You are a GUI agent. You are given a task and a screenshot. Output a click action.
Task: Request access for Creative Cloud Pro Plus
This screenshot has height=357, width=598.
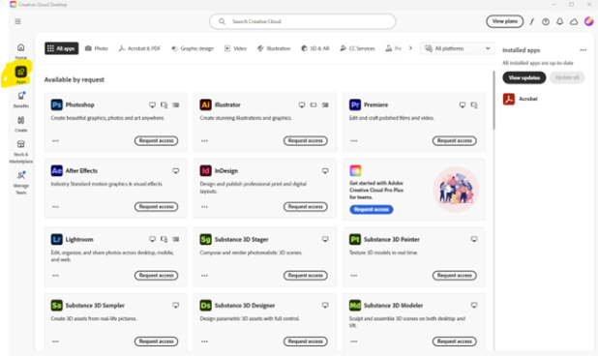(x=372, y=209)
